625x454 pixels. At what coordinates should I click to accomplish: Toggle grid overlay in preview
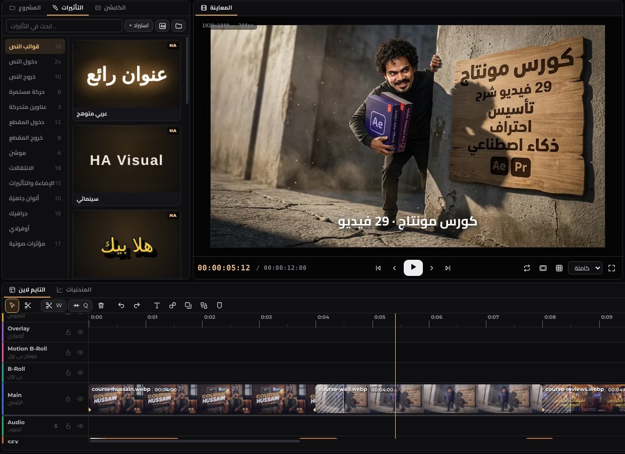[559, 268]
